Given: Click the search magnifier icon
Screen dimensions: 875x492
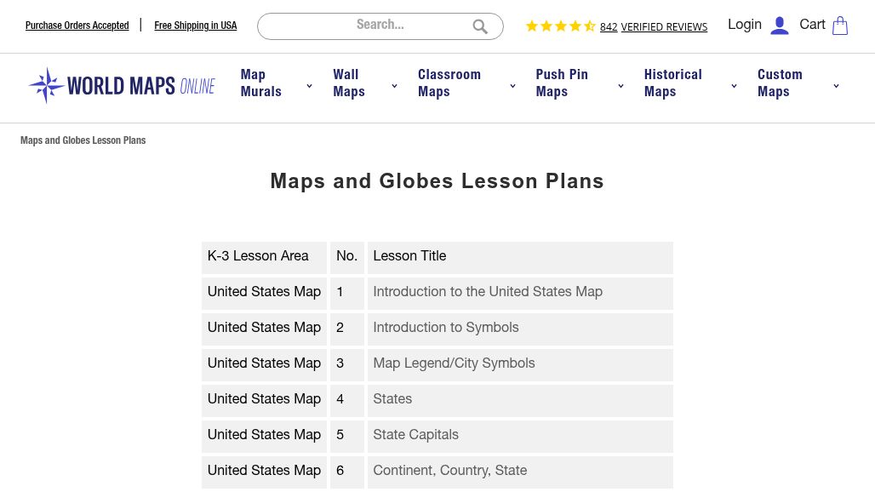Looking at the screenshot, I should click(x=480, y=26).
